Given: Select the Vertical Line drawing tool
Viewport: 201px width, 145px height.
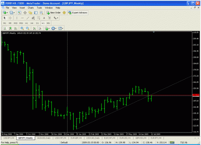Looking at the screenshot, I should click(x=17, y=18).
